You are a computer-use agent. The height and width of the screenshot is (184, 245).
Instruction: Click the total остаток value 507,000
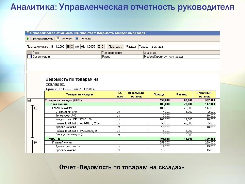click(210, 100)
